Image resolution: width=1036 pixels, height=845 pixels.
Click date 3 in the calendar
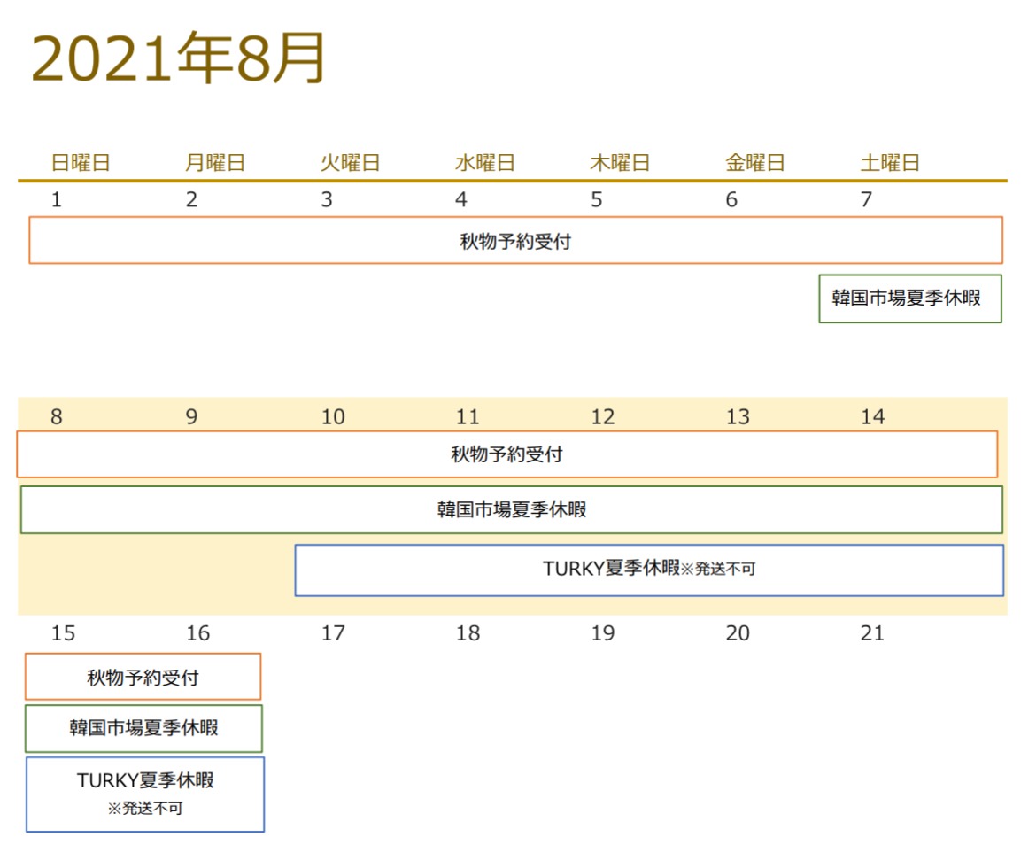(x=327, y=199)
